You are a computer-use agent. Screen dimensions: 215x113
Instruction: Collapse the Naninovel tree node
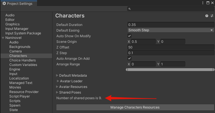pos(3,38)
